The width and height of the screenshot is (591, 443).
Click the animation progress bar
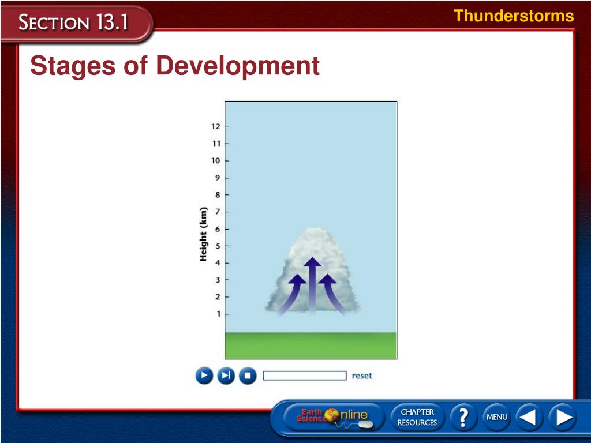coord(305,376)
